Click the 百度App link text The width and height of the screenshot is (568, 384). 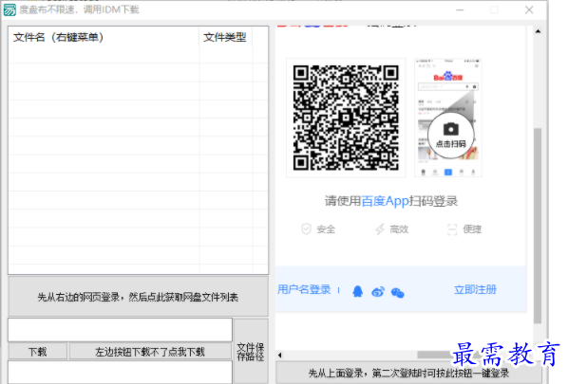coord(385,201)
